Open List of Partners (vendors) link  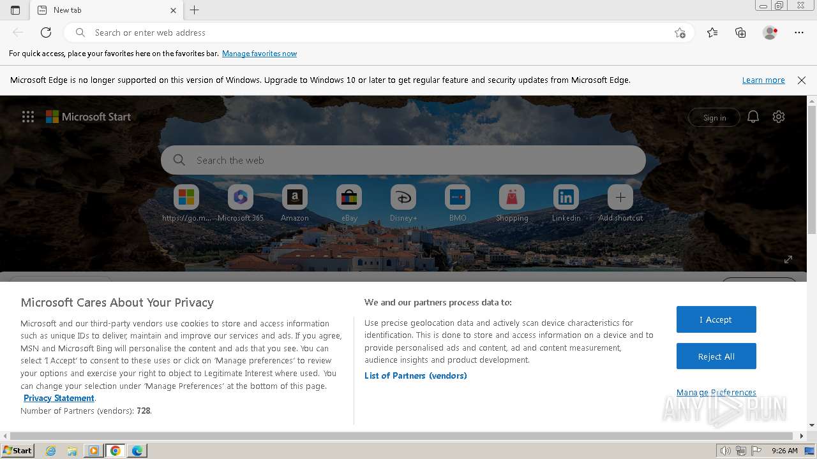point(416,375)
